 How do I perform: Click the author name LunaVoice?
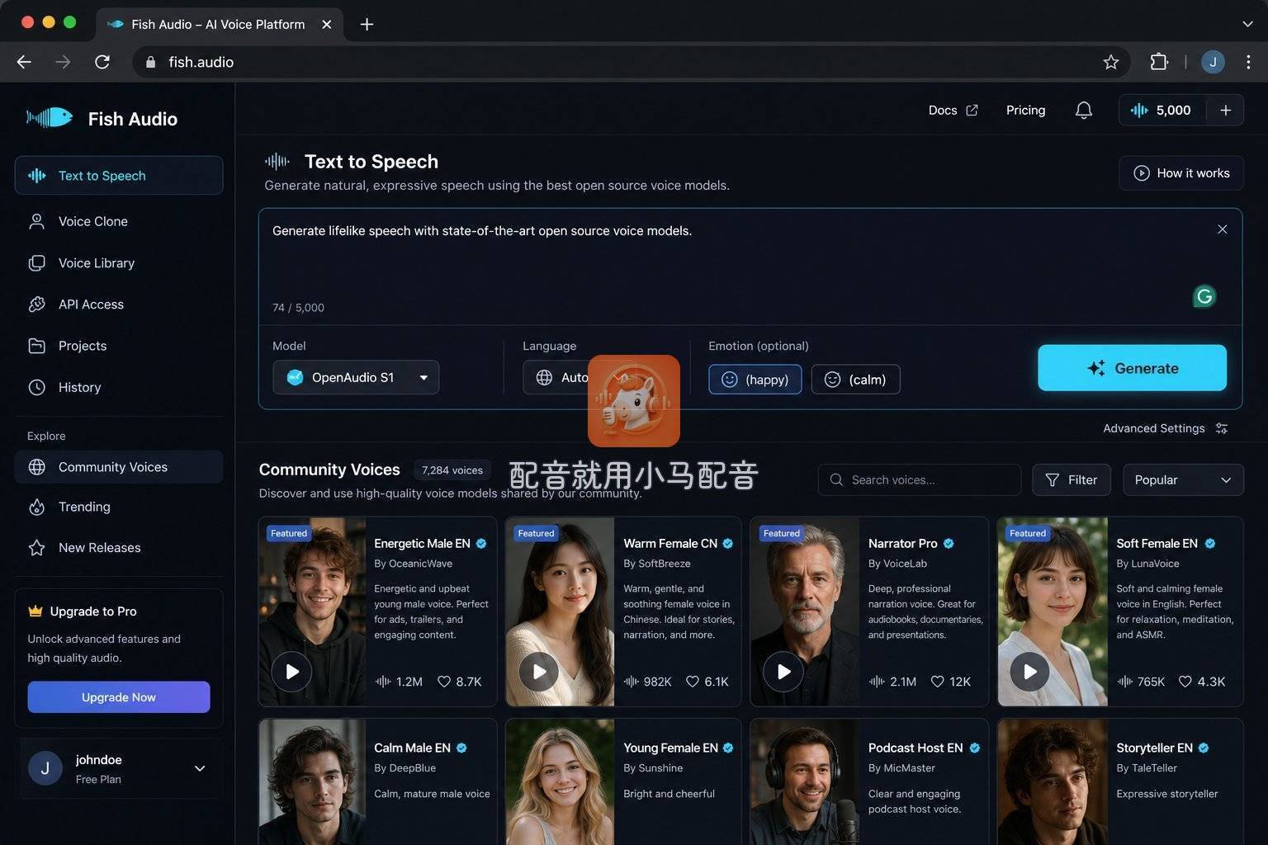(x=1155, y=564)
